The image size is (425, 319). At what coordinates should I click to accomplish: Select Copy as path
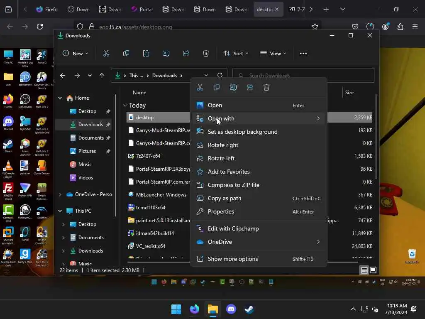259,198
